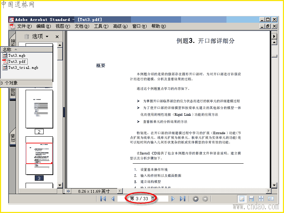This screenshot has width=284, height=213.
Task: Jump to the last page button
Action: [x=182, y=199]
